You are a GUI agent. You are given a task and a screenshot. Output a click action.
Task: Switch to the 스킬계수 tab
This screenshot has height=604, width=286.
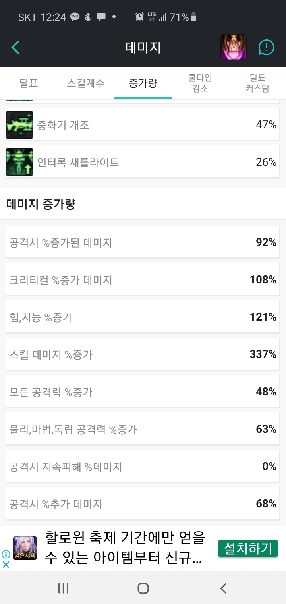point(86,83)
